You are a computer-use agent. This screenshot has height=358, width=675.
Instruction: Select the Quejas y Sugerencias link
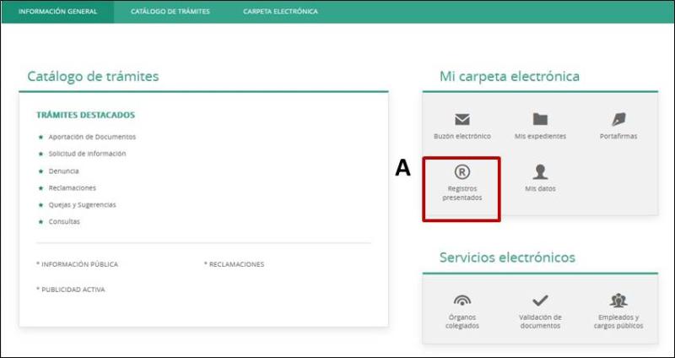[x=82, y=204]
